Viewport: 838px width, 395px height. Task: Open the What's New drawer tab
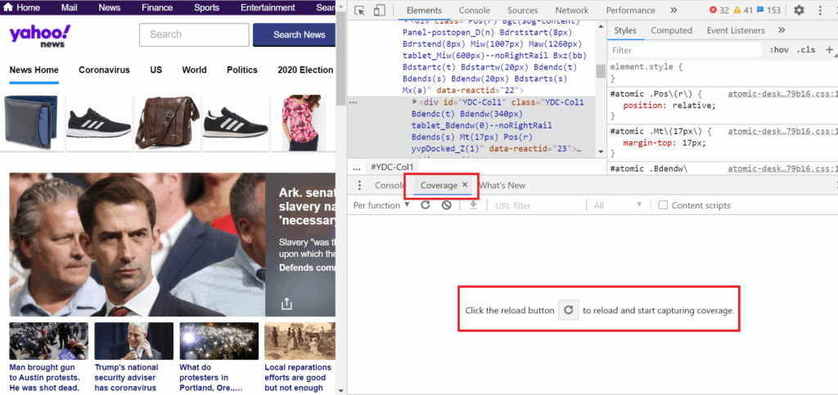[502, 185]
